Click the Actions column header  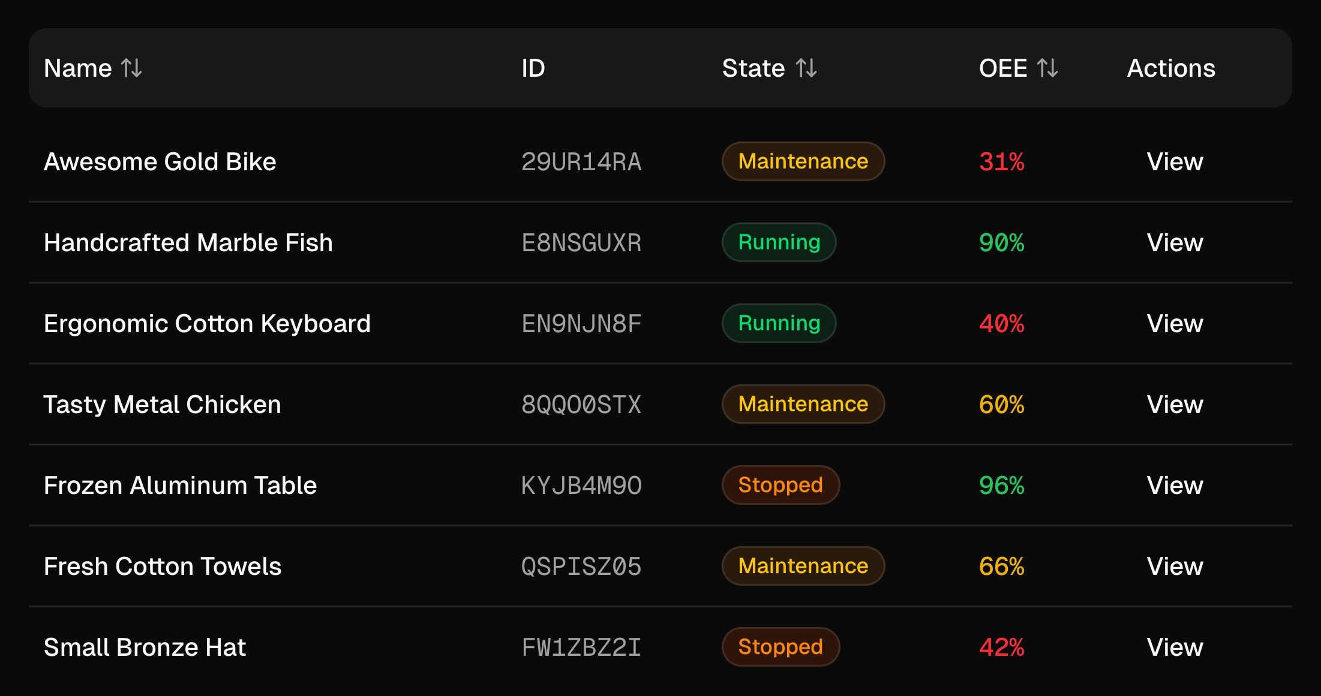click(x=1170, y=68)
